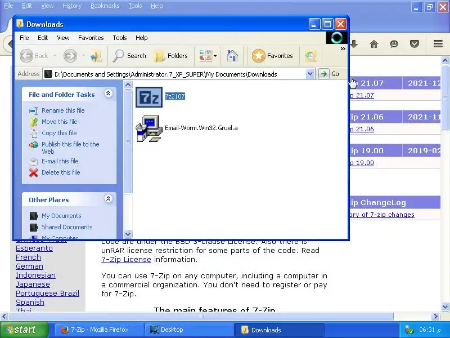Click Firefox Pocket icon
This screenshot has width=450, height=338.
click(415, 44)
